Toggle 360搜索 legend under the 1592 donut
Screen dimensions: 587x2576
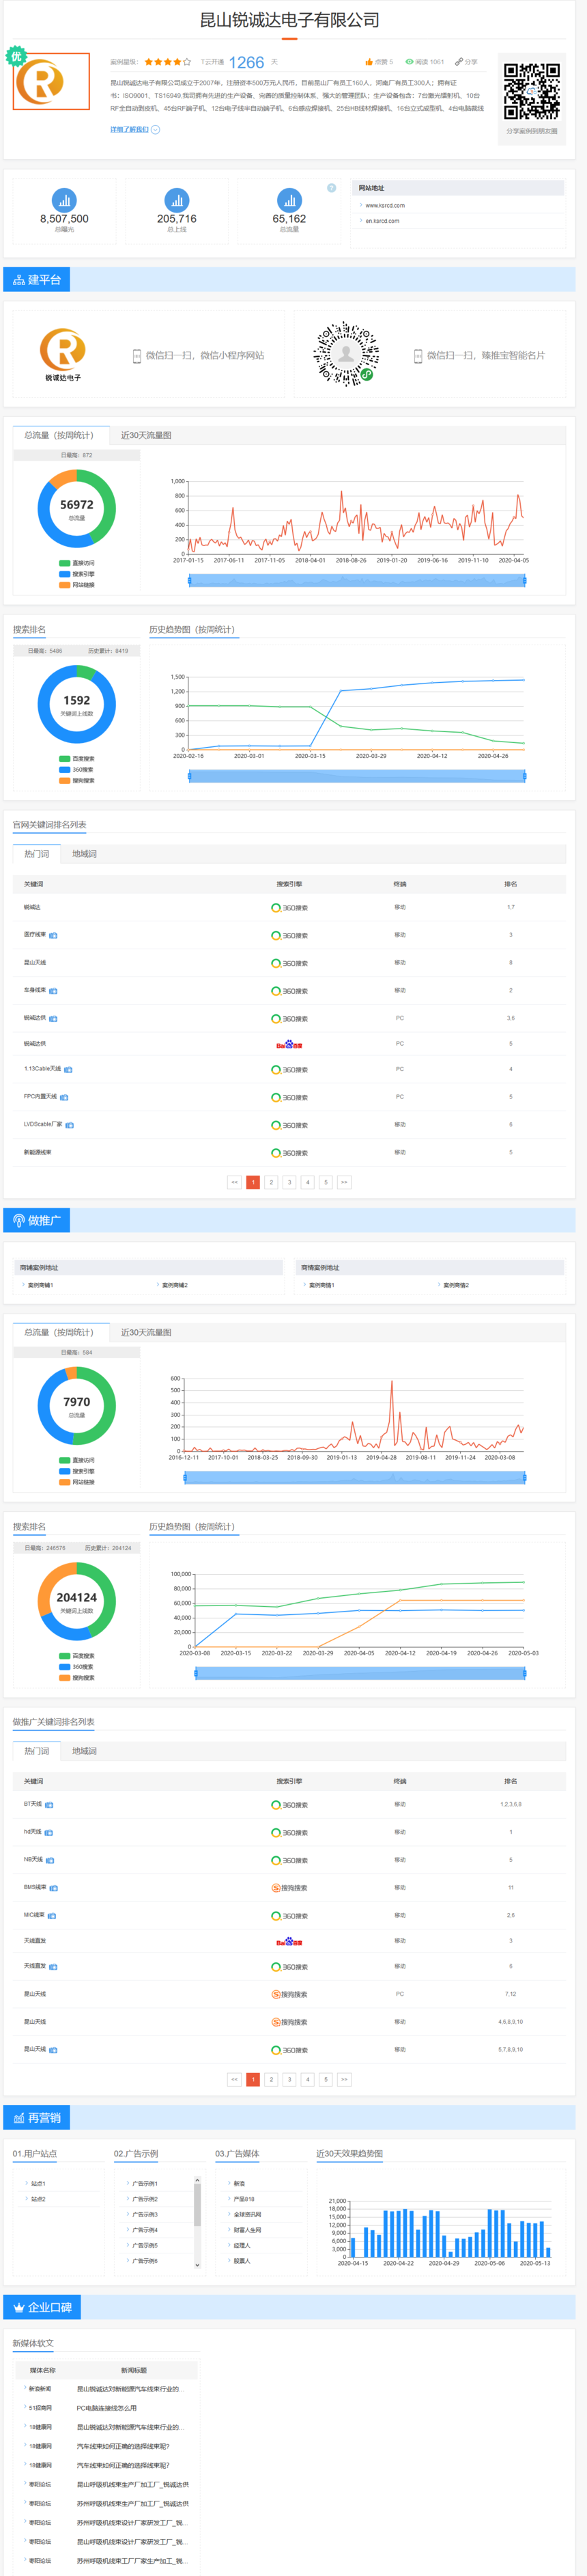[77, 770]
